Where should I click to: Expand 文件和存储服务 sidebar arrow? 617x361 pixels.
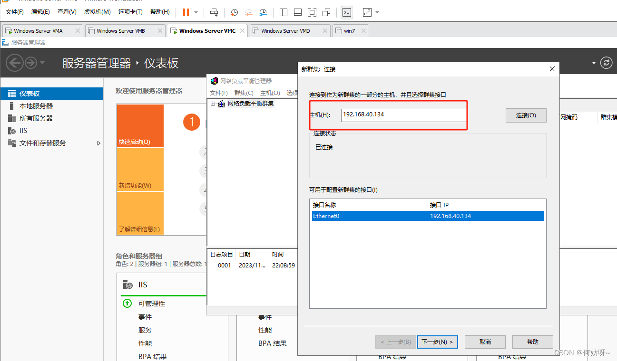pyautogui.click(x=99, y=143)
